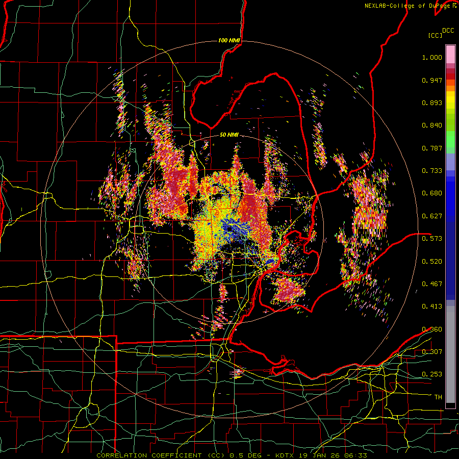Click the 0.627 scale value
The height and width of the screenshot is (459, 459).
pos(432,216)
